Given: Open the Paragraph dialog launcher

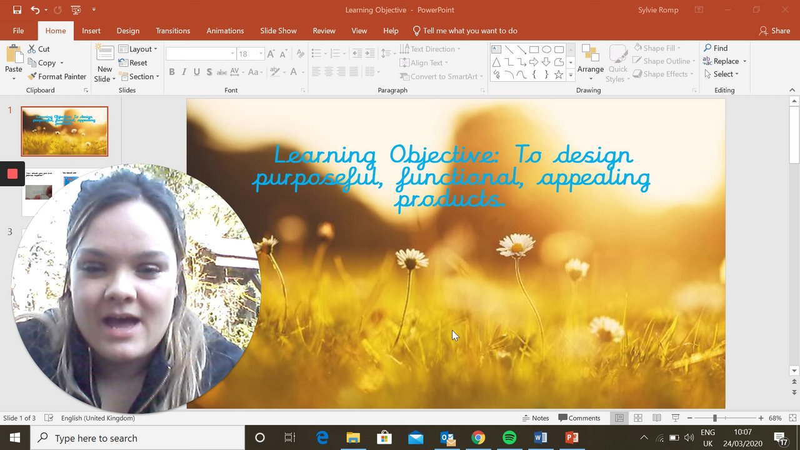Looking at the screenshot, I should [482, 91].
